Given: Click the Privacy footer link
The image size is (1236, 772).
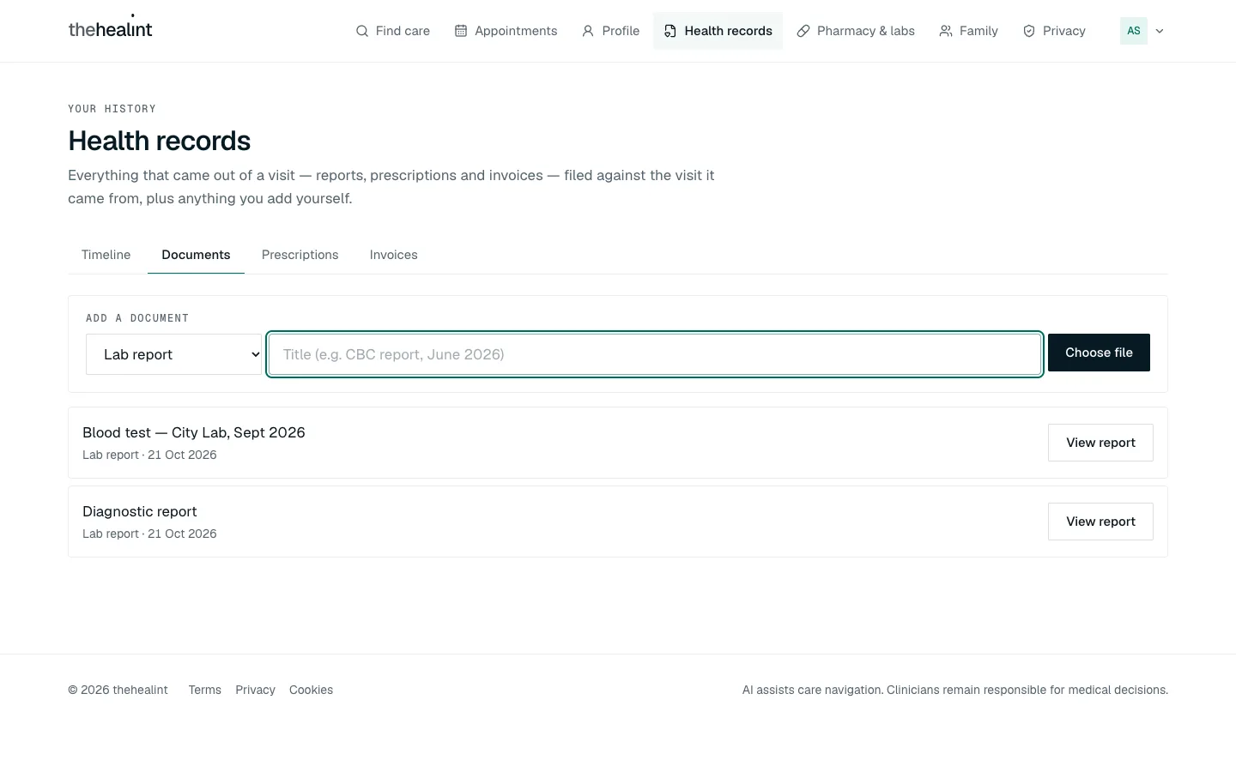Looking at the screenshot, I should [255, 690].
